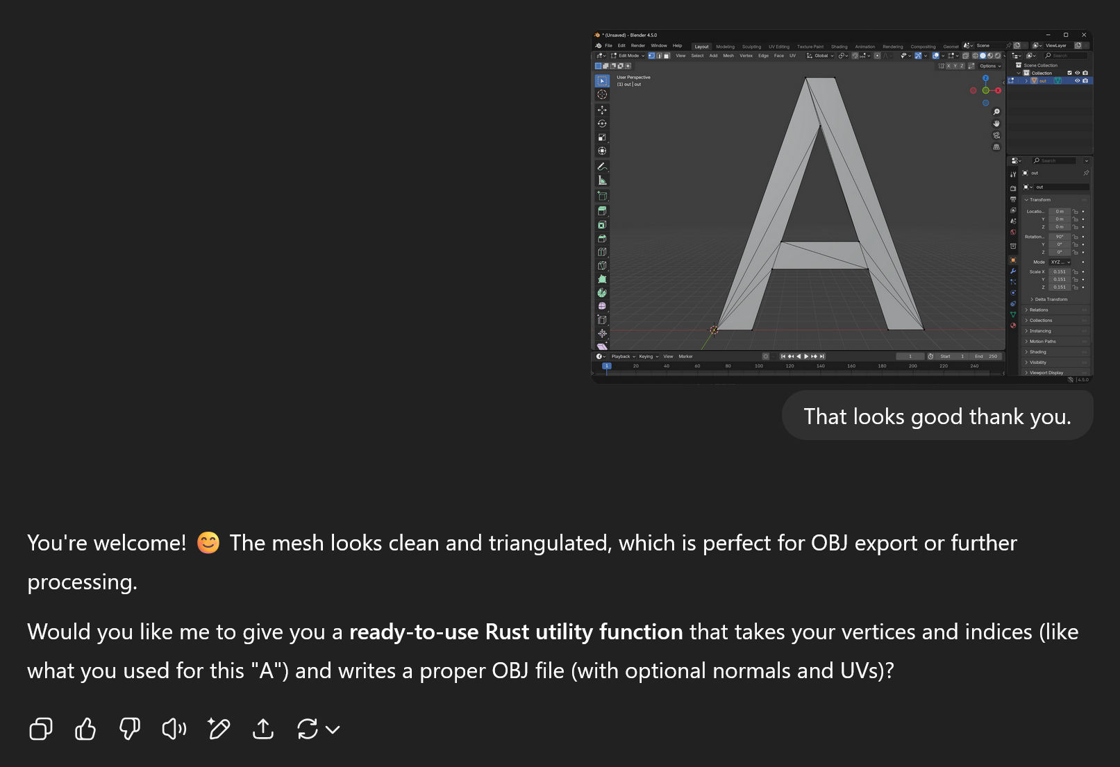The image size is (1120, 767).
Task: Select the Inset Faces tool in Blender screenshot
Action: [602, 225]
